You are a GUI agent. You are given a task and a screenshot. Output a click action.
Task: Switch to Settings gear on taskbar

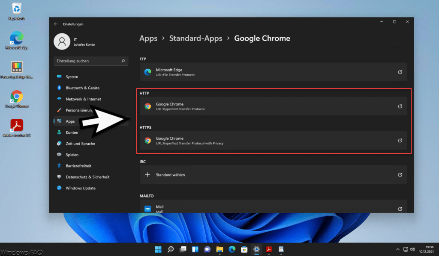pos(256,249)
